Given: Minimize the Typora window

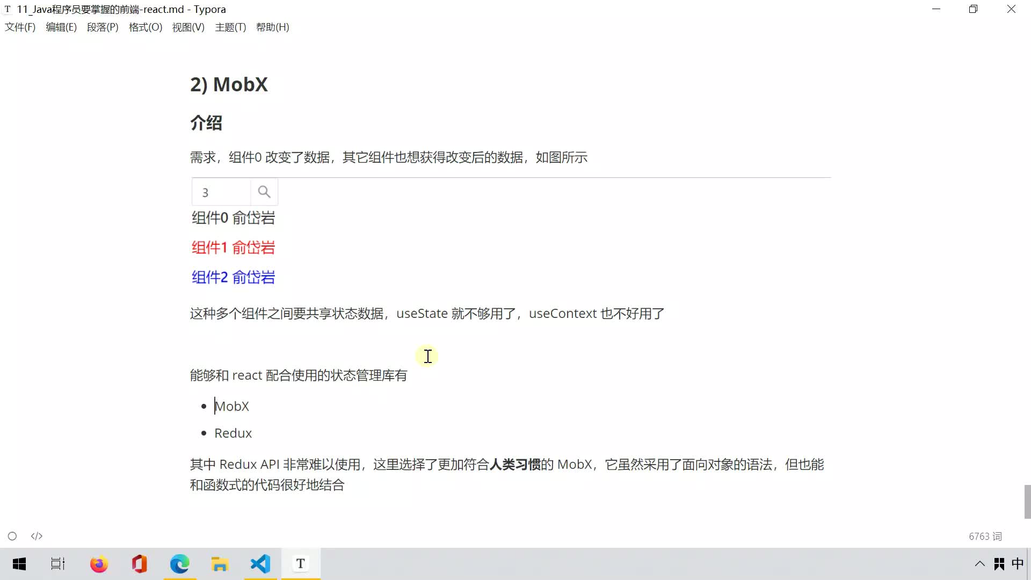Looking at the screenshot, I should pyautogui.click(x=936, y=9).
